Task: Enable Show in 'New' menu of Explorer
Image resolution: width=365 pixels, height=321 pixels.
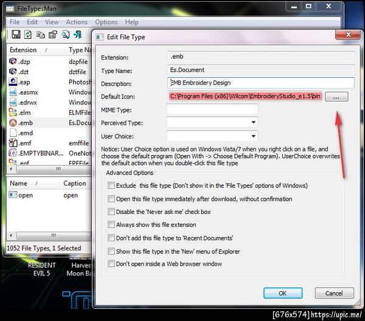Action: click(111, 251)
